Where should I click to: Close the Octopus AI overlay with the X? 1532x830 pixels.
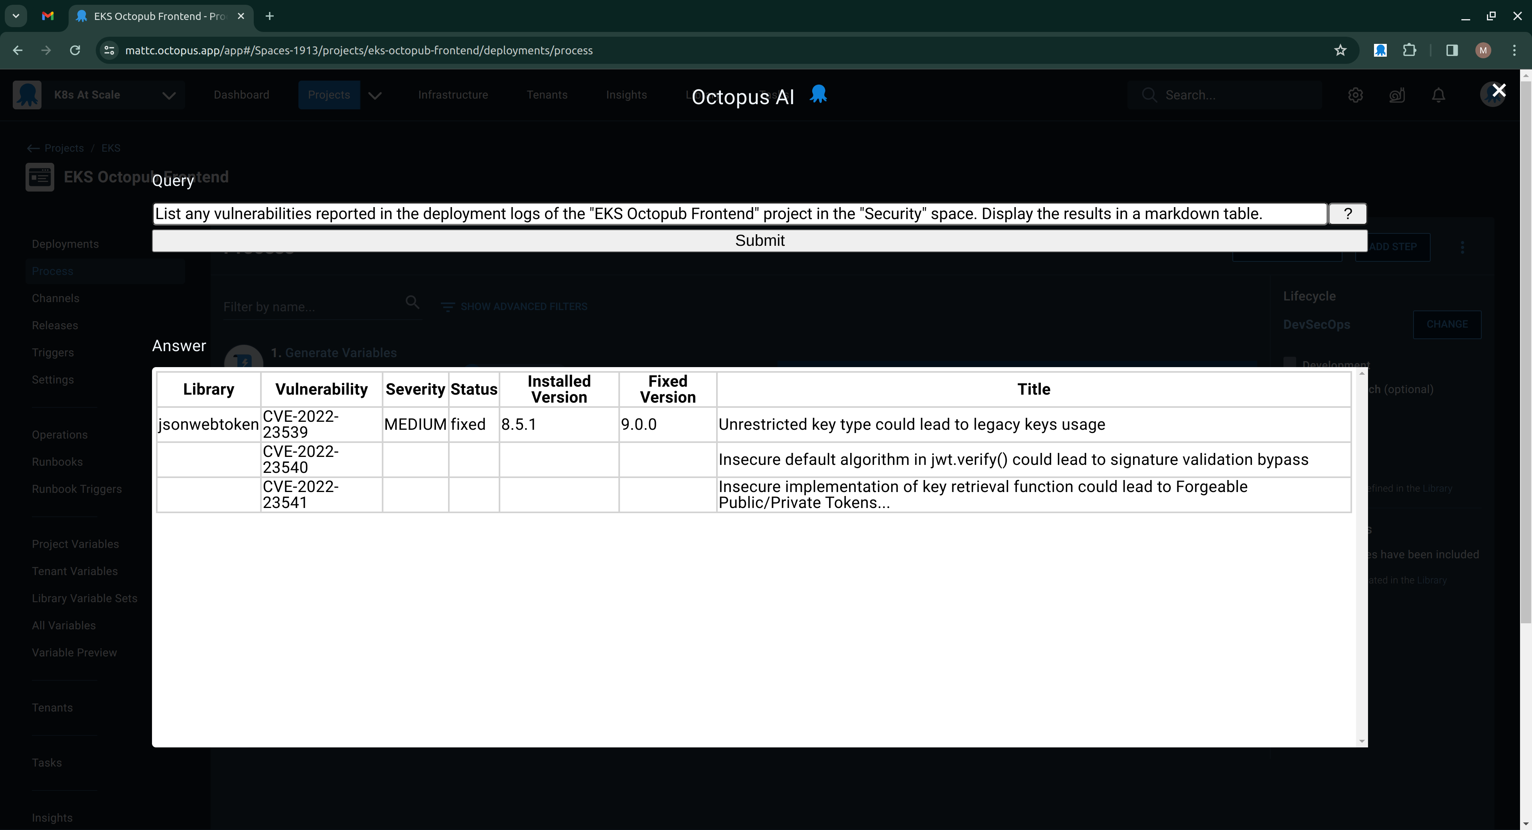(1499, 91)
